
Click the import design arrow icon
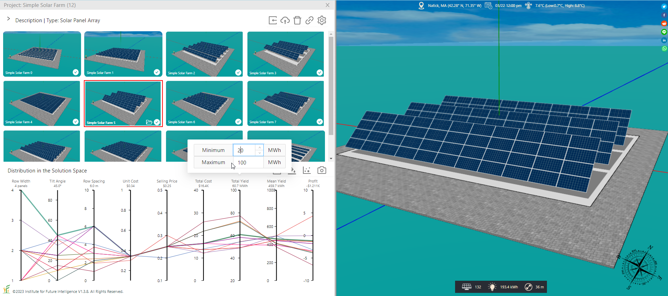[x=273, y=20]
